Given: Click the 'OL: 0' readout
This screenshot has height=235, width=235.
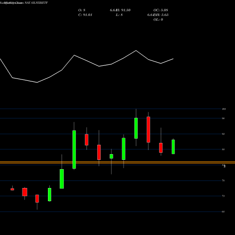Looking at the screenshot, I should pos(158,20).
